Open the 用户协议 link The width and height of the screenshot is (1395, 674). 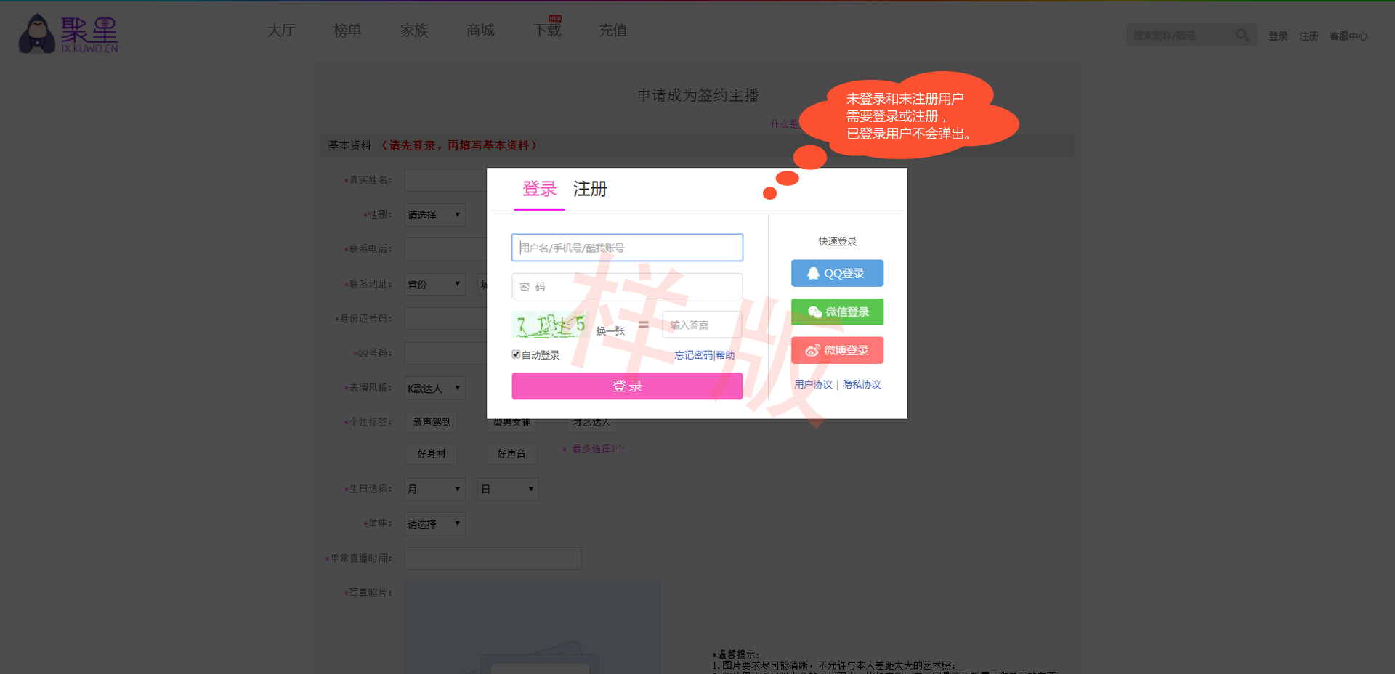[813, 384]
